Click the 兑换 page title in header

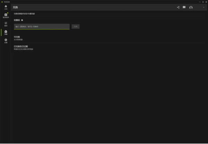(15, 7)
